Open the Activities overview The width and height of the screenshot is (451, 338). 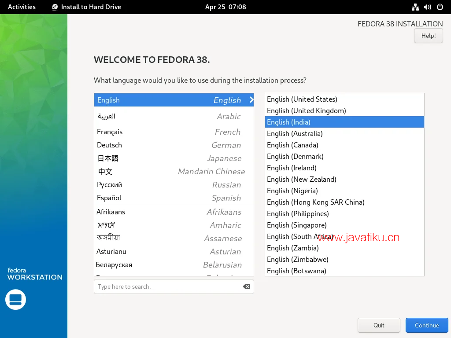pos(22,7)
